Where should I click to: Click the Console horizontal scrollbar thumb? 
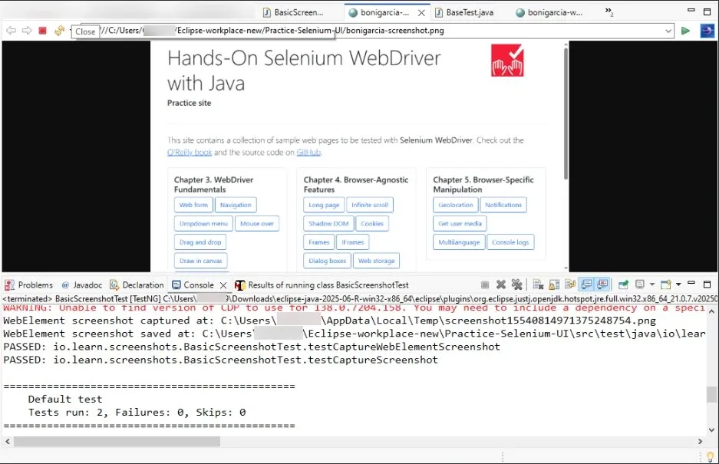117,441
